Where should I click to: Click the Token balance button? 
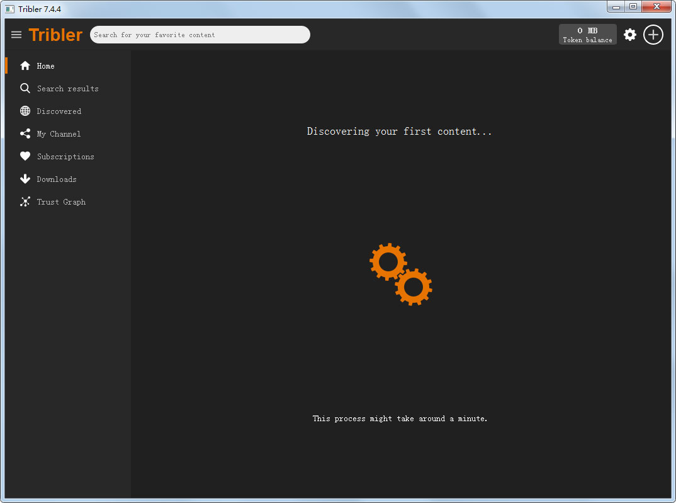(587, 35)
